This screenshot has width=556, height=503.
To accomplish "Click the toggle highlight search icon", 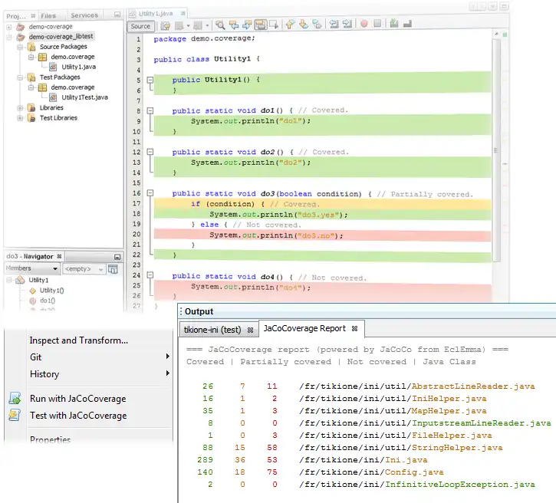I will 262,25.
